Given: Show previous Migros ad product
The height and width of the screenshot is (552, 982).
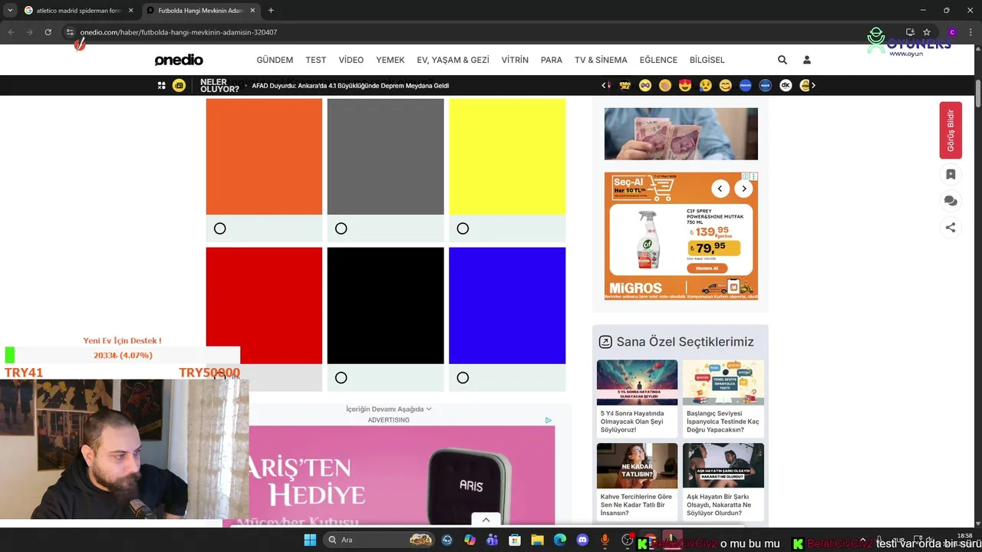Looking at the screenshot, I should click(720, 188).
